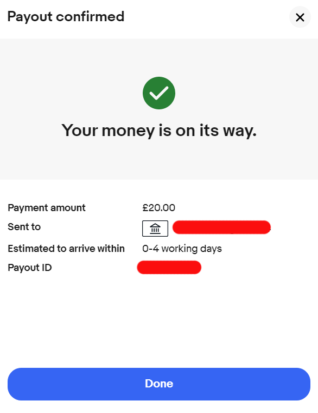The width and height of the screenshot is (318, 413).
Task: Click the bank building icon
Action: click(155, 229)
